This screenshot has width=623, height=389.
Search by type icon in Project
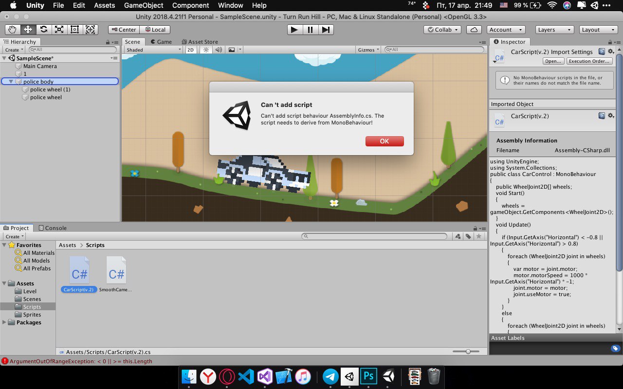[458, 236]
